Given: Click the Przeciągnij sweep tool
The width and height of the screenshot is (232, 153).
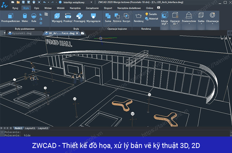Looking at the screenshot, I should coord(79,18).
